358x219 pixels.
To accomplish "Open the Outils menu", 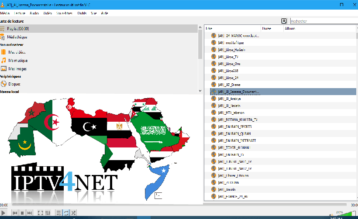I will (x=82, y=13).
